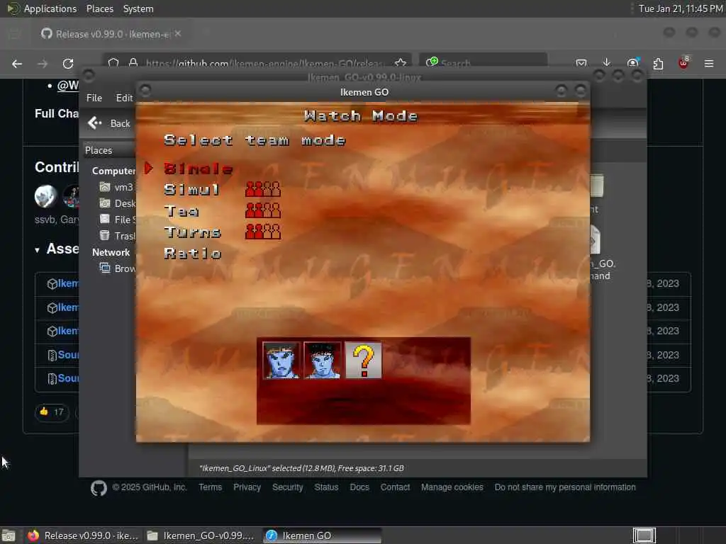Switch to Ikemen GO taskbar item
The width and height of the screenshot is (726, 544).
[x=323, y=535]
